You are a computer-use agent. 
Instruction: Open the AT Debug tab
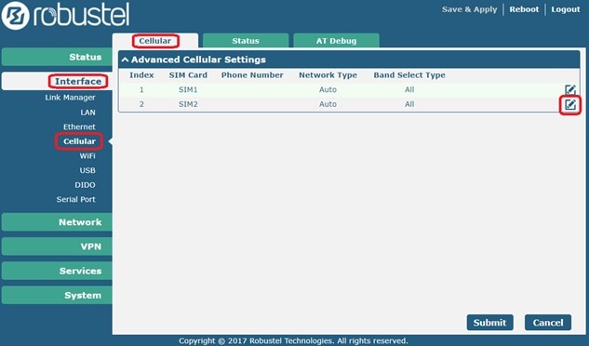(336, 41)
